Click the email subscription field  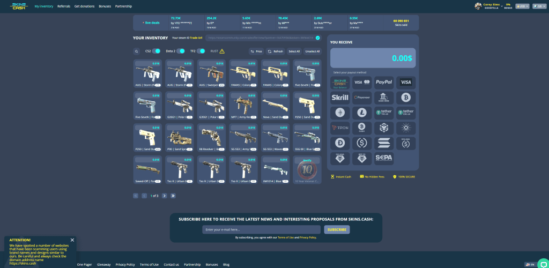pyautogui.click(x=261, y=229)
